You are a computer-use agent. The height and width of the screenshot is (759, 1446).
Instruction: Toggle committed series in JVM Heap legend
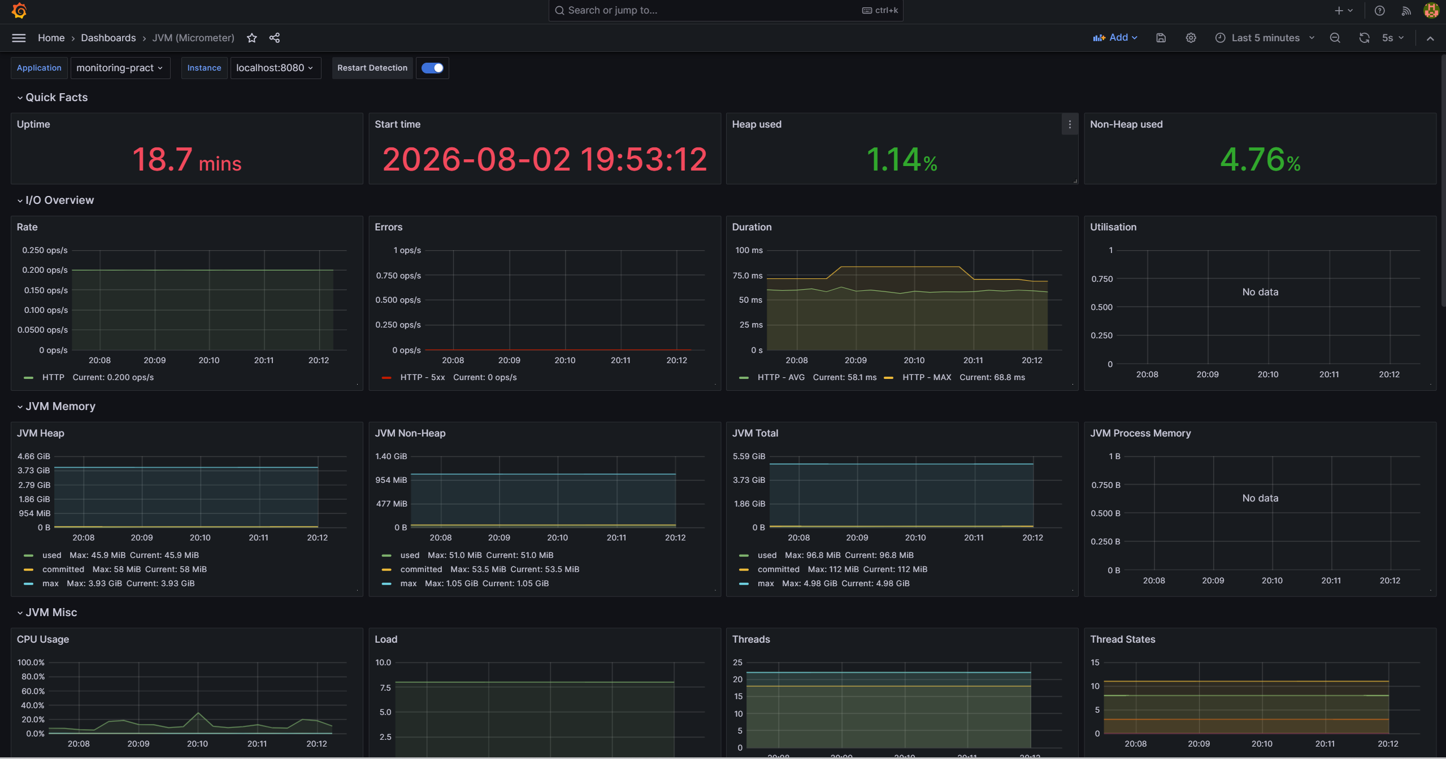pos(63,569)
